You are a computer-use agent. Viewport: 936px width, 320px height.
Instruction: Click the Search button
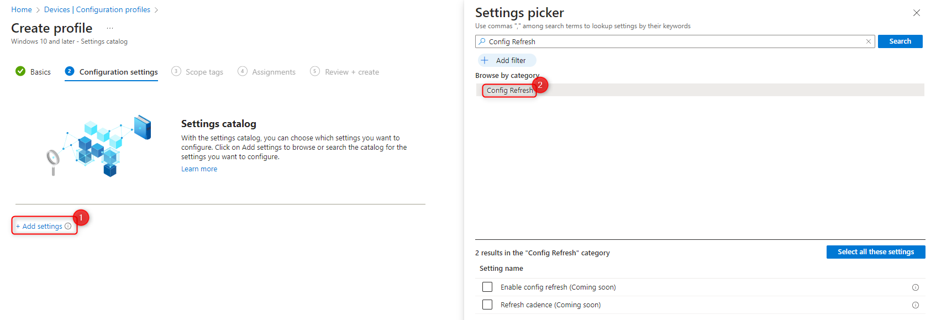pos(900,41)
